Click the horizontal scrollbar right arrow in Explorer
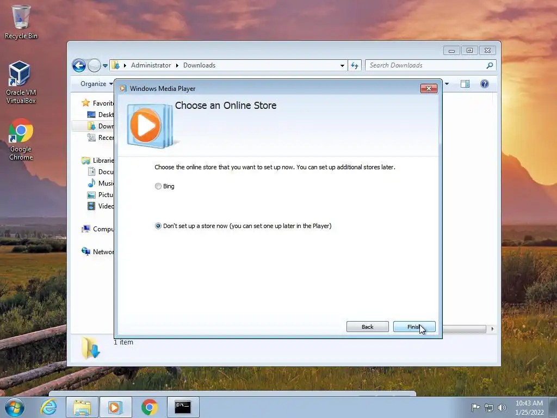The width and height of the screenshot is (557, 418). [x=492, y=329]
